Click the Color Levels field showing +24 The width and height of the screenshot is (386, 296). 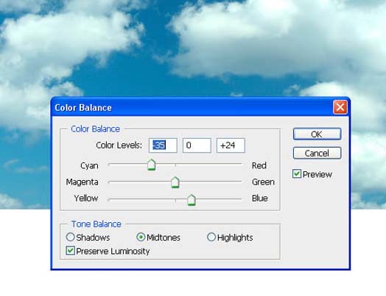[231, 145]
